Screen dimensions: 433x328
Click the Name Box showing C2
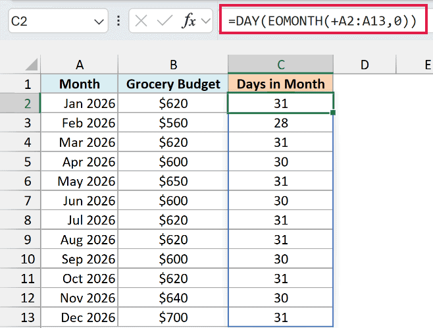click(58, 21)
